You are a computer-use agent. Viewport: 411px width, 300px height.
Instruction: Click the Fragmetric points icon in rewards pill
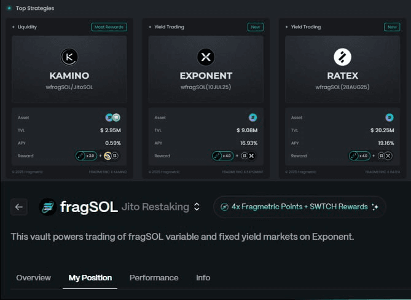click(x=224, y=207)
